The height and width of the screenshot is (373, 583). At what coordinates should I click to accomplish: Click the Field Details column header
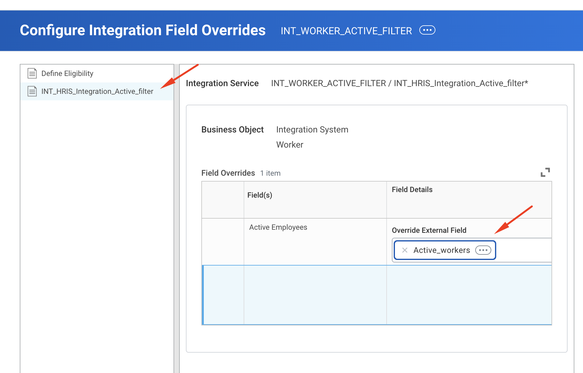pos(412,190)
